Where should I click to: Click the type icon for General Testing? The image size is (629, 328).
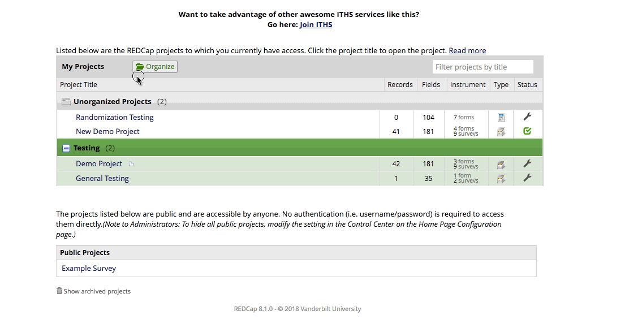501,179
